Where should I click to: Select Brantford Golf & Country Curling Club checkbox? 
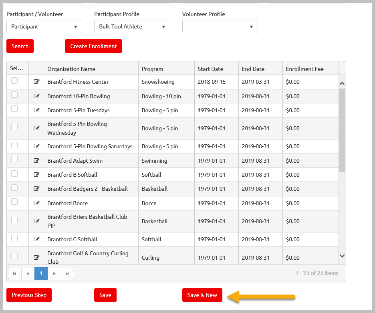pos(14,256)
